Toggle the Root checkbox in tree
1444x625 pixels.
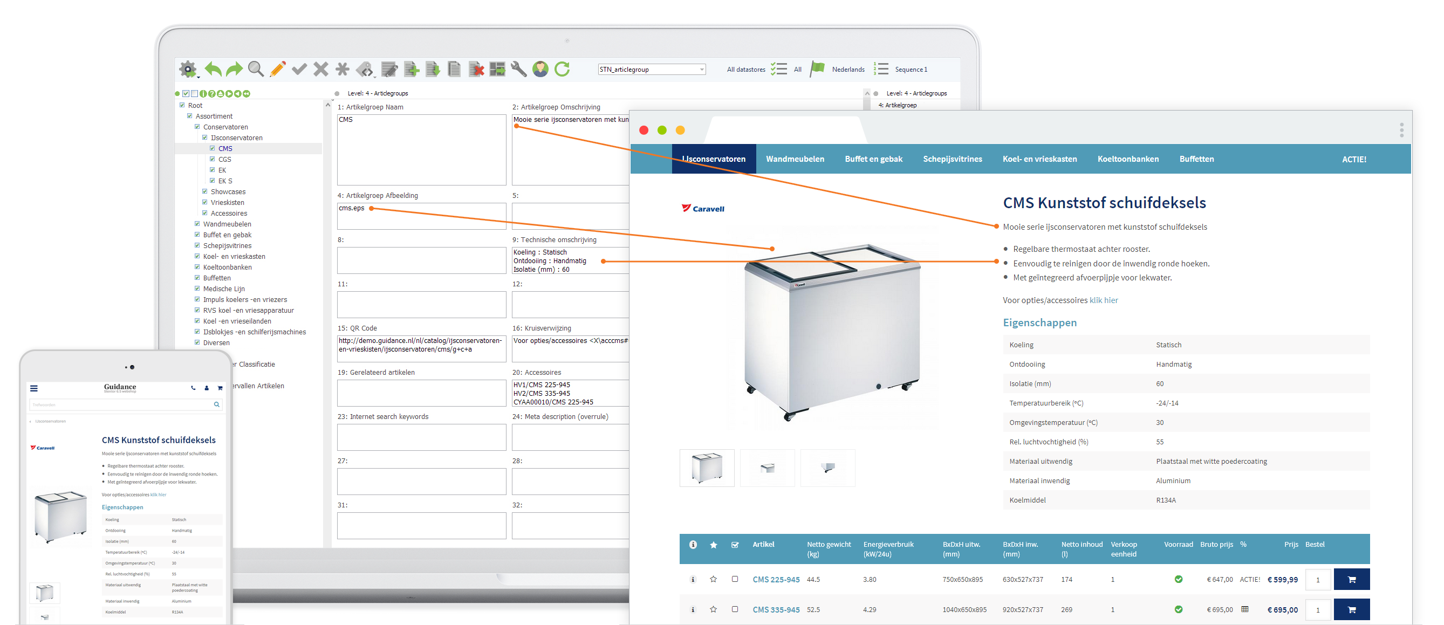[182, 105]
